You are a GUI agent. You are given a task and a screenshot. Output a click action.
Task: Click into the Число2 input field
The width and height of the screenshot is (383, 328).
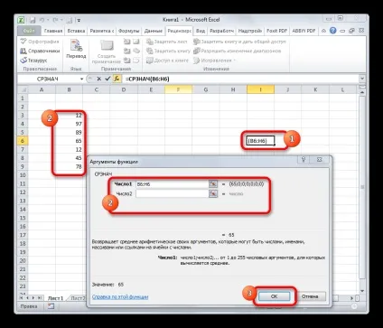click(172, 193)
